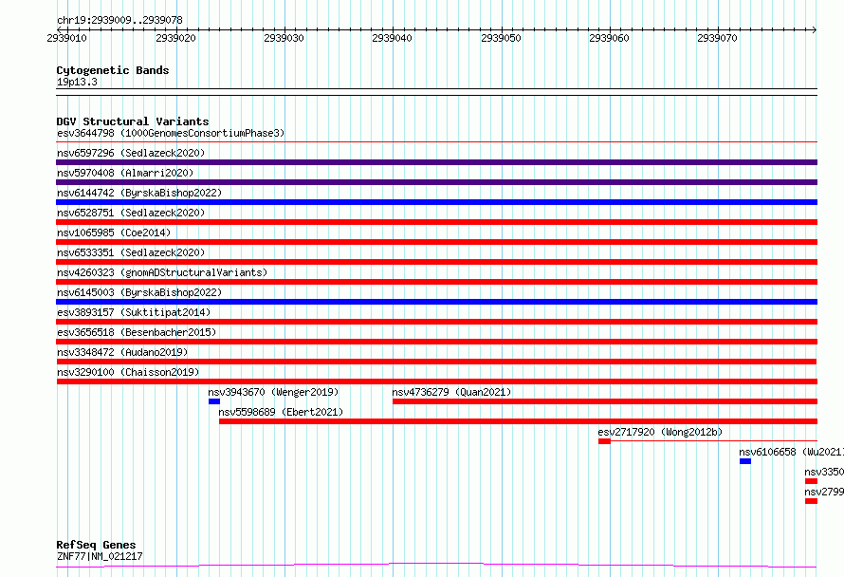Open the nsv5970408 Almarri2020 variant label
This screenshot has height=577, width=844.
pyautogui.click(x=125, y=173)
